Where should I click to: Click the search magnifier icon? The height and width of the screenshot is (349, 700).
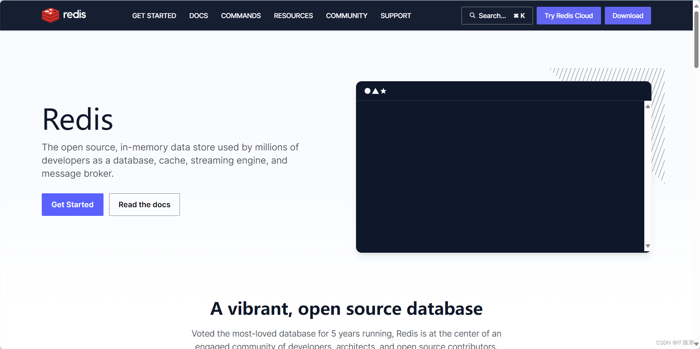pyautogui.click(x=472, y=15)
